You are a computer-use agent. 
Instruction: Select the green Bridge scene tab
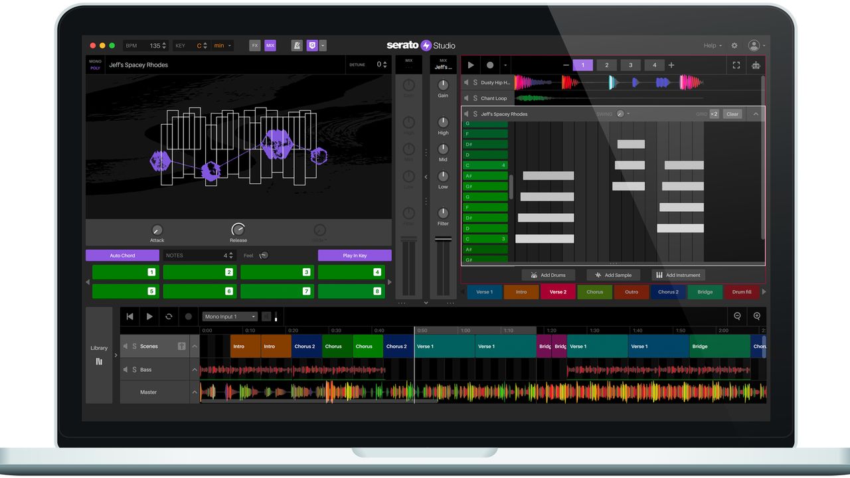coord(705,292)
